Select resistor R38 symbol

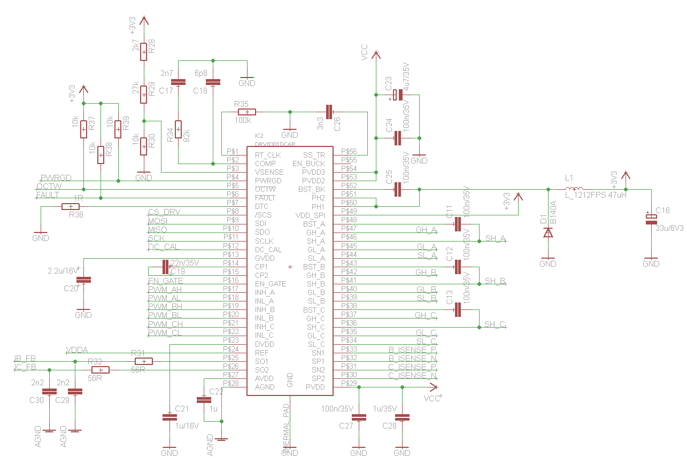(x=101, y=154)
